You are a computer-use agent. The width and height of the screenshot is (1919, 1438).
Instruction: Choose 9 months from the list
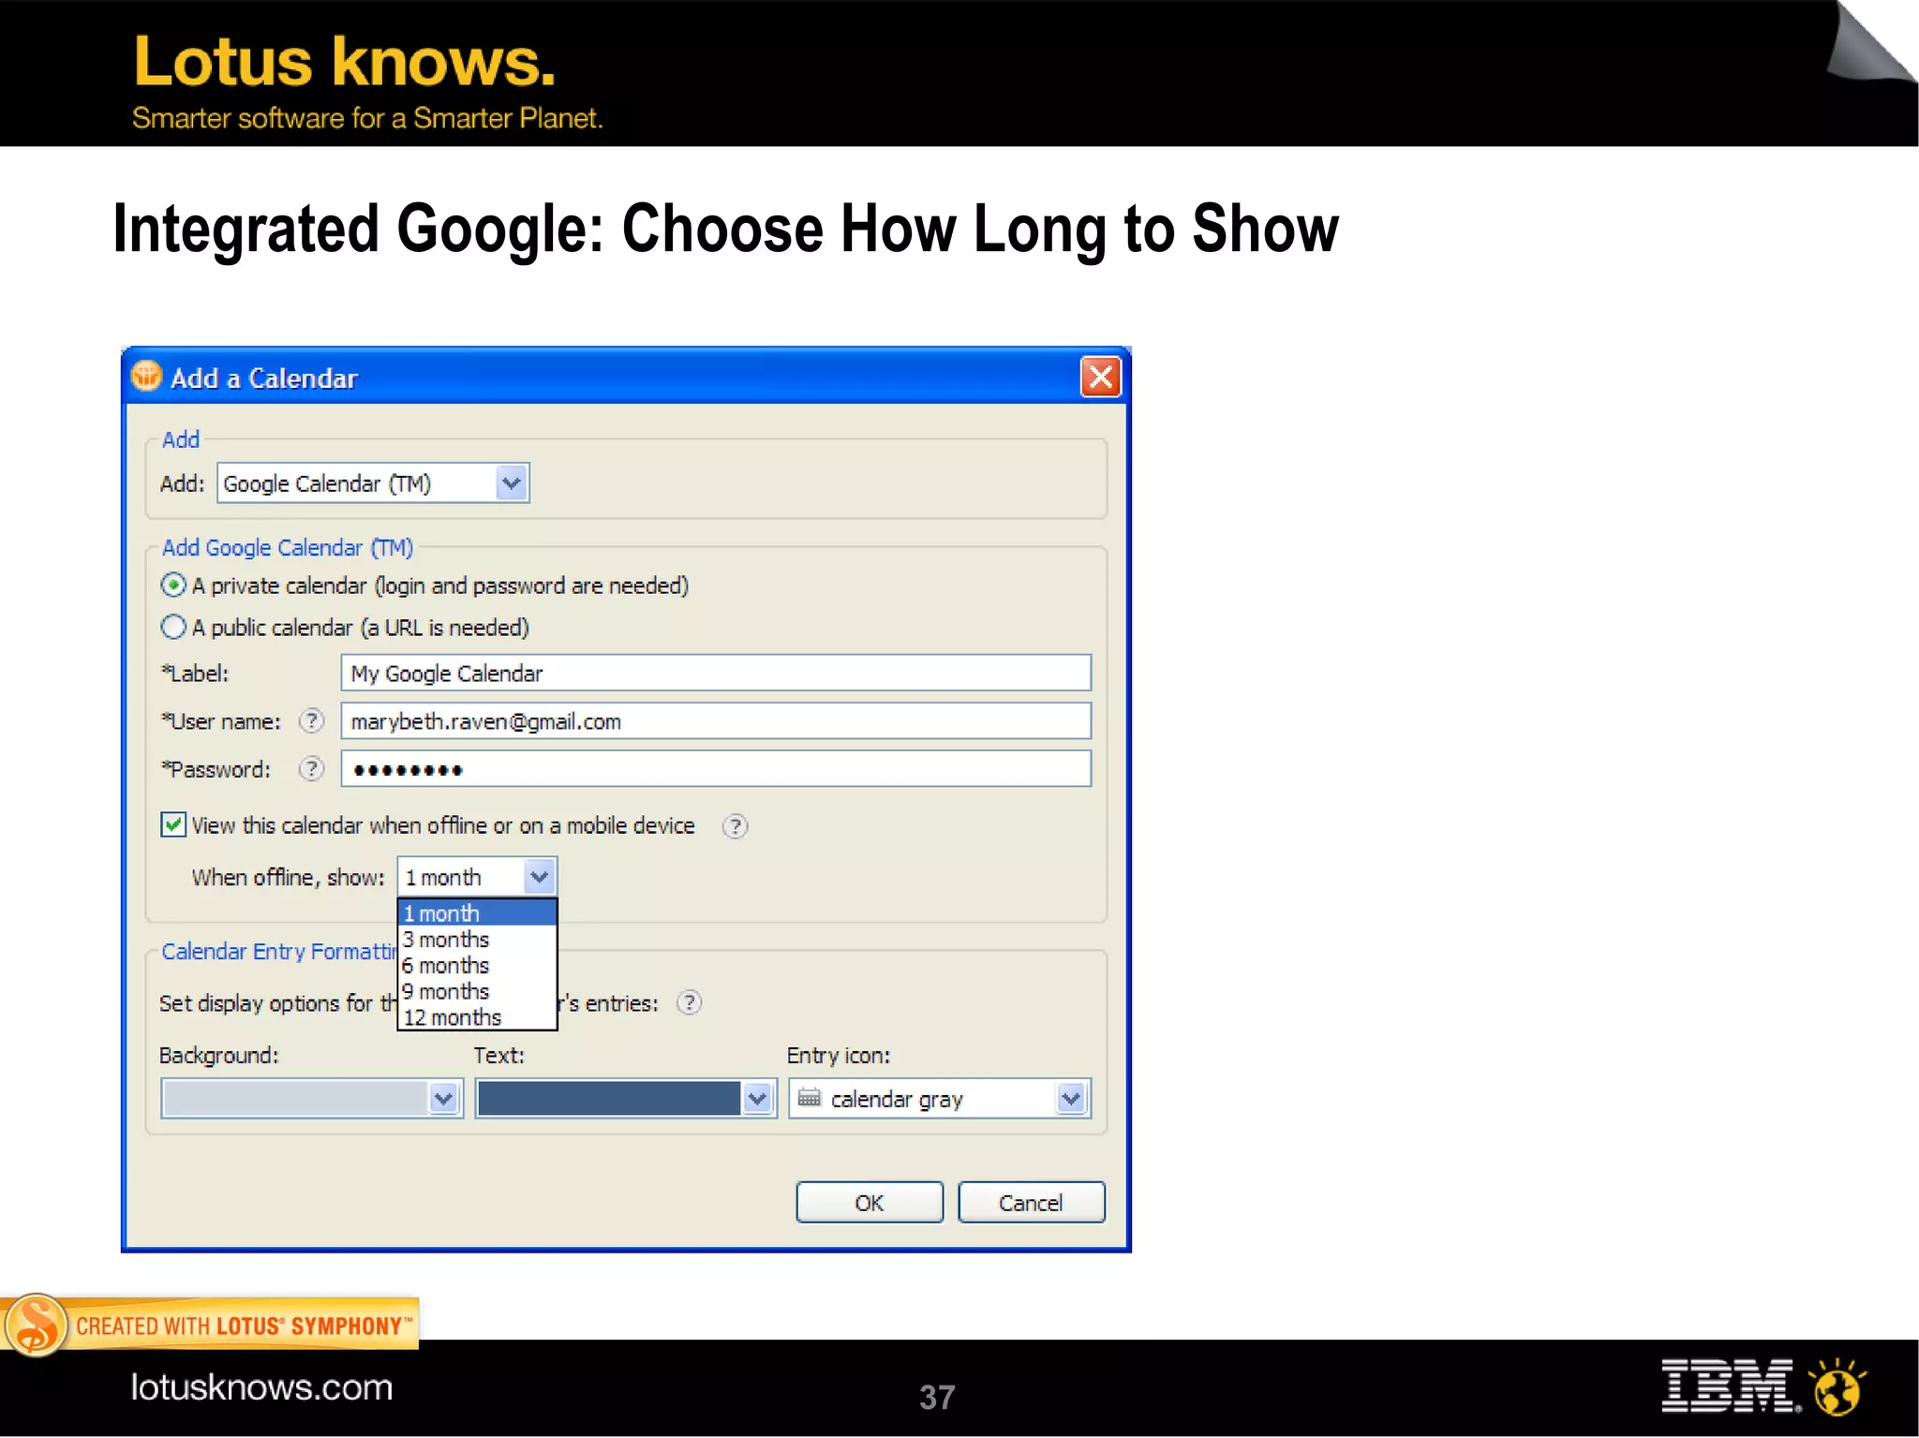click(x=478, y=991)
